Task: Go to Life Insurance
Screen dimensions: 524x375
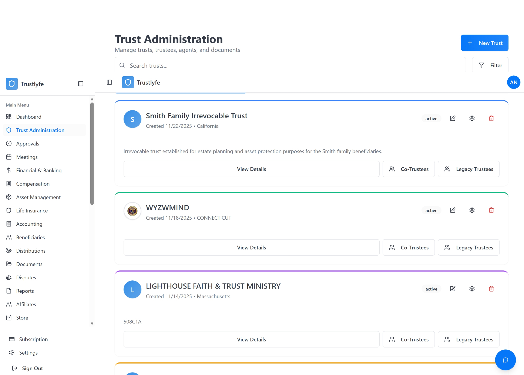Action: coord(44,210)
